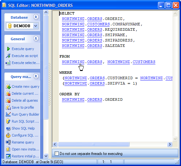This screenshot has width=181, height=166.
Task: Click the Show SQL Help link
Action: point(23,128)
